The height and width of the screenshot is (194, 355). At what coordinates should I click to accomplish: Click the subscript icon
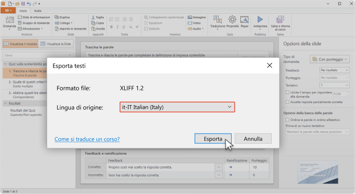click(x=131, y=27)
